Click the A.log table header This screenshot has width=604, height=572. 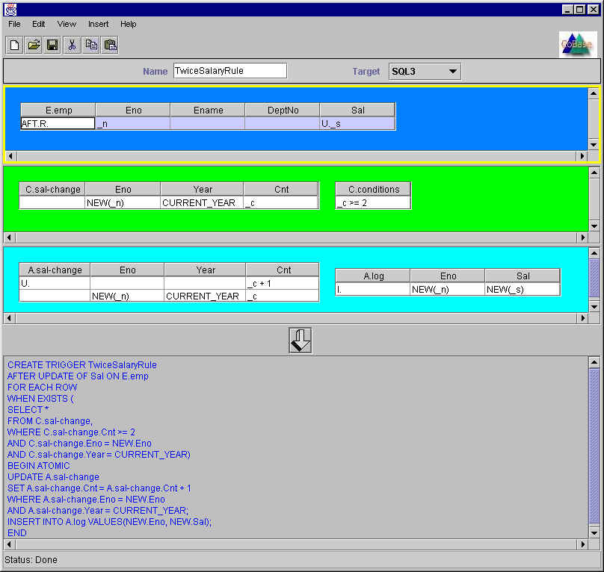click(x=373, y=276)
